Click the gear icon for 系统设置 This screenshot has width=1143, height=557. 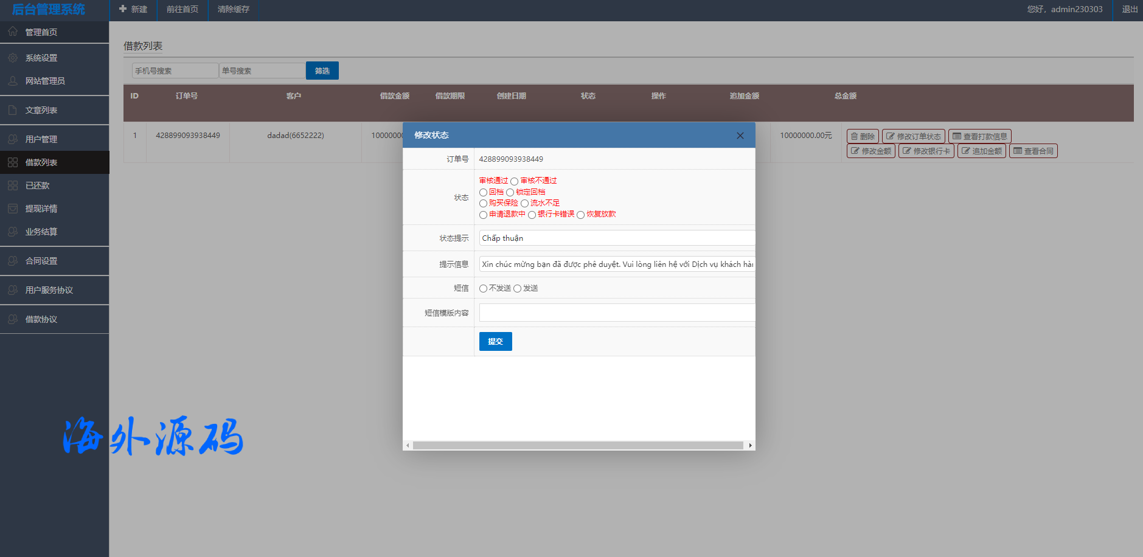tap(13, 58)
